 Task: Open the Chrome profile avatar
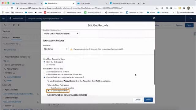click(x=188, y=8)
